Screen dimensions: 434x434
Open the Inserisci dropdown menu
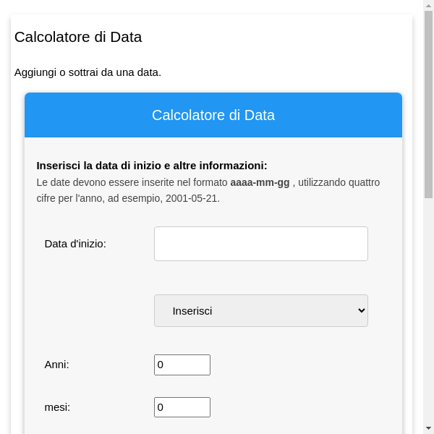tap(260, 310)
